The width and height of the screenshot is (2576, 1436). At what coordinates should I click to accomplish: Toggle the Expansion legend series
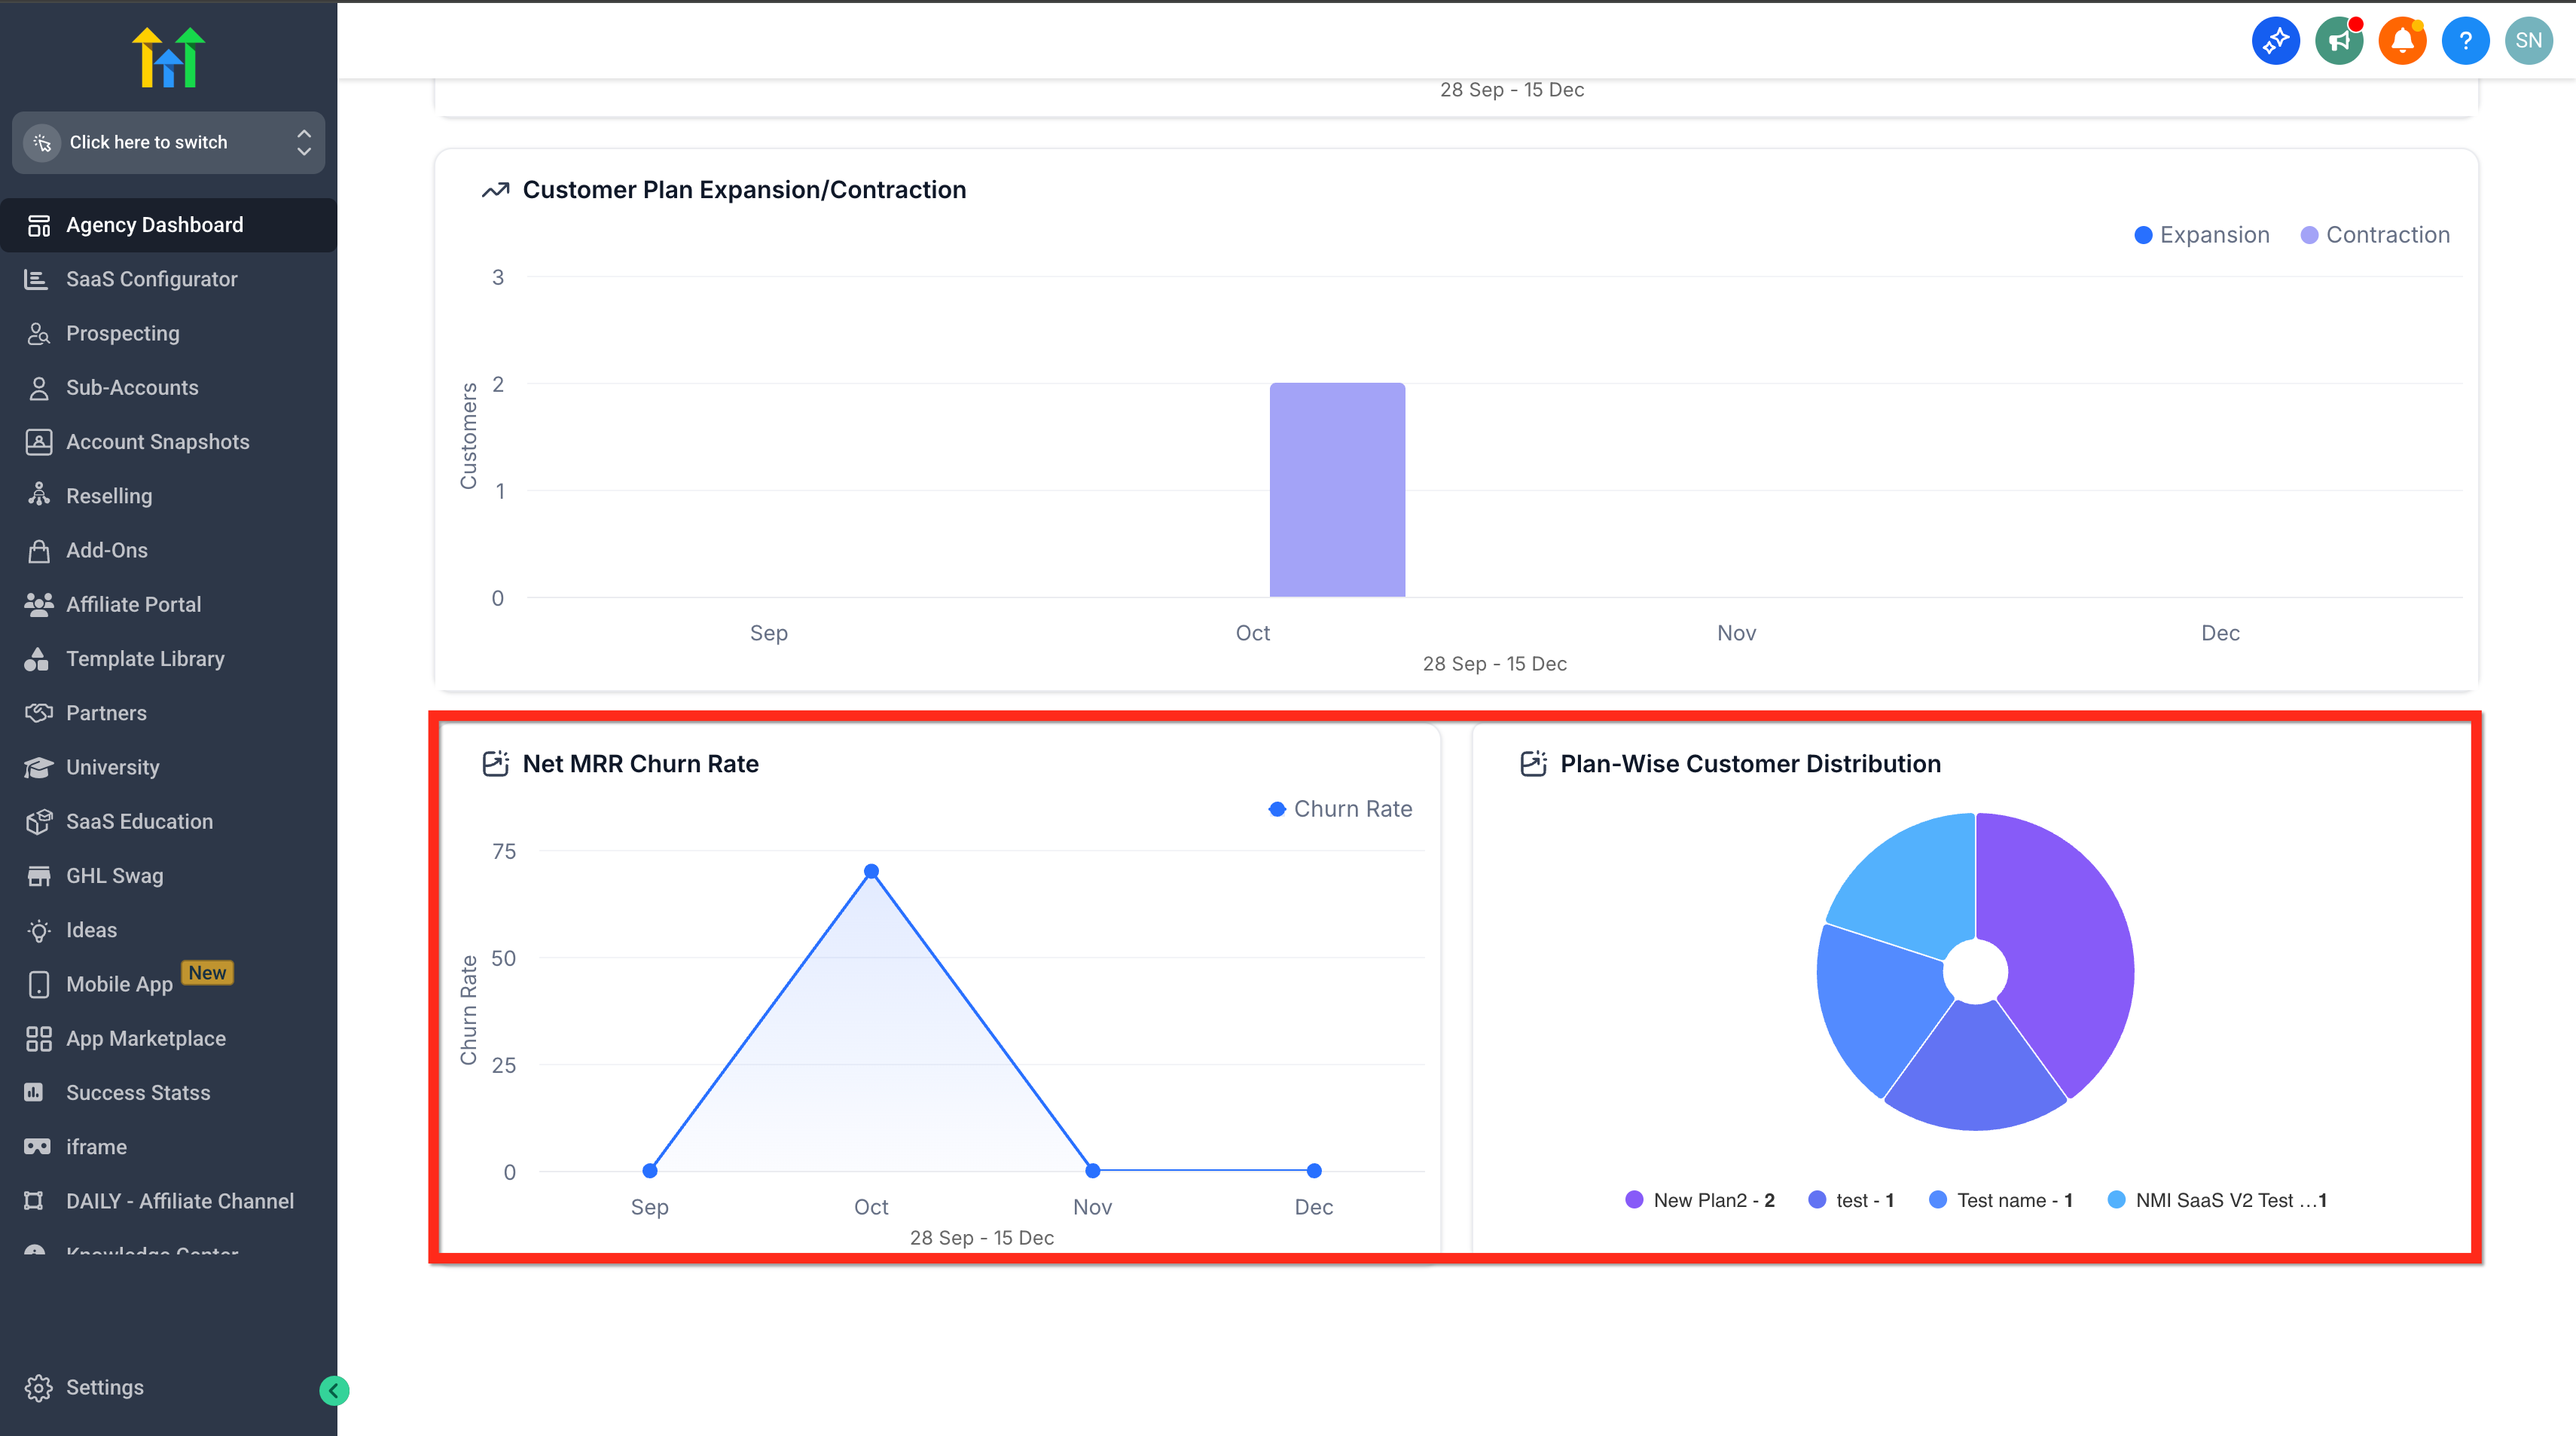point(2202,235)
